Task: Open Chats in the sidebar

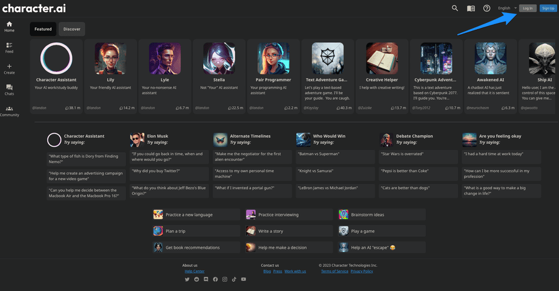Action: (x=9, y=90)
